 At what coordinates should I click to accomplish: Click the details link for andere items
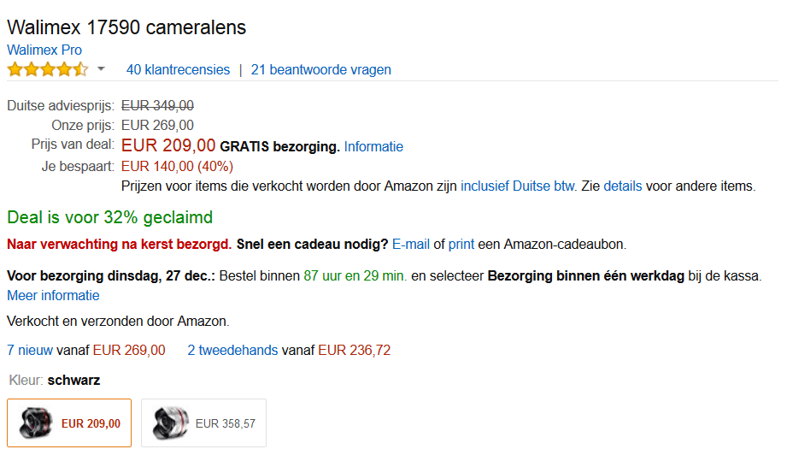pyautogui.click(x=622, y=186)
